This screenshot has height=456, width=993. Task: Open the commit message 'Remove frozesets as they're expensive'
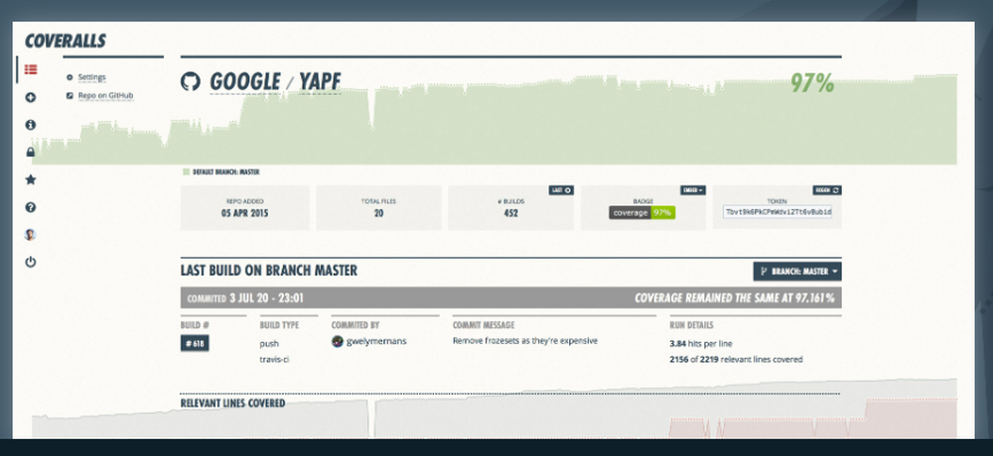pos(525,341)
